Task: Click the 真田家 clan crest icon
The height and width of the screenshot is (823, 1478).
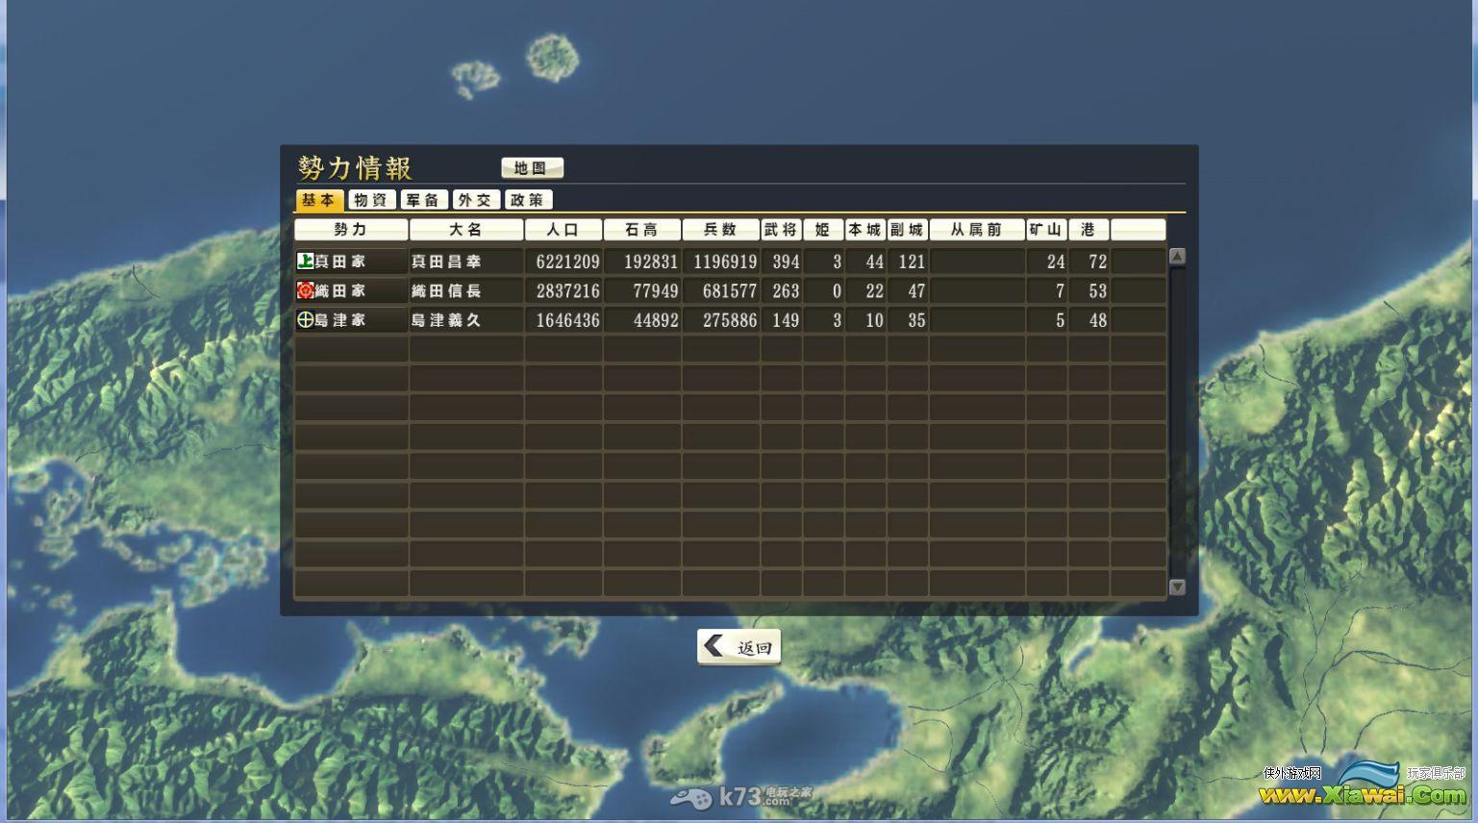Action: coord(305,261)
